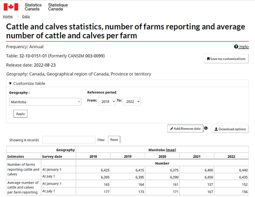Open the Geography dropdown showing Manitoba
This screenshot has height=197, width=255.
coord(45,102)
